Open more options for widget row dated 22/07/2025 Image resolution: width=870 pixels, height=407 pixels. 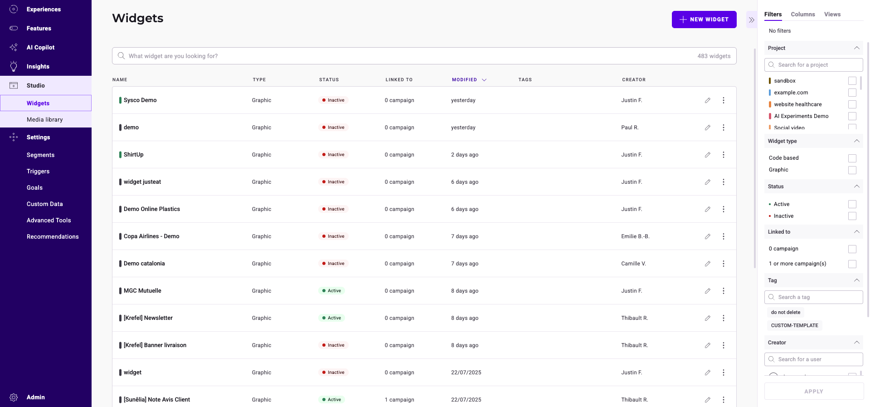click(x=724, y=373)
